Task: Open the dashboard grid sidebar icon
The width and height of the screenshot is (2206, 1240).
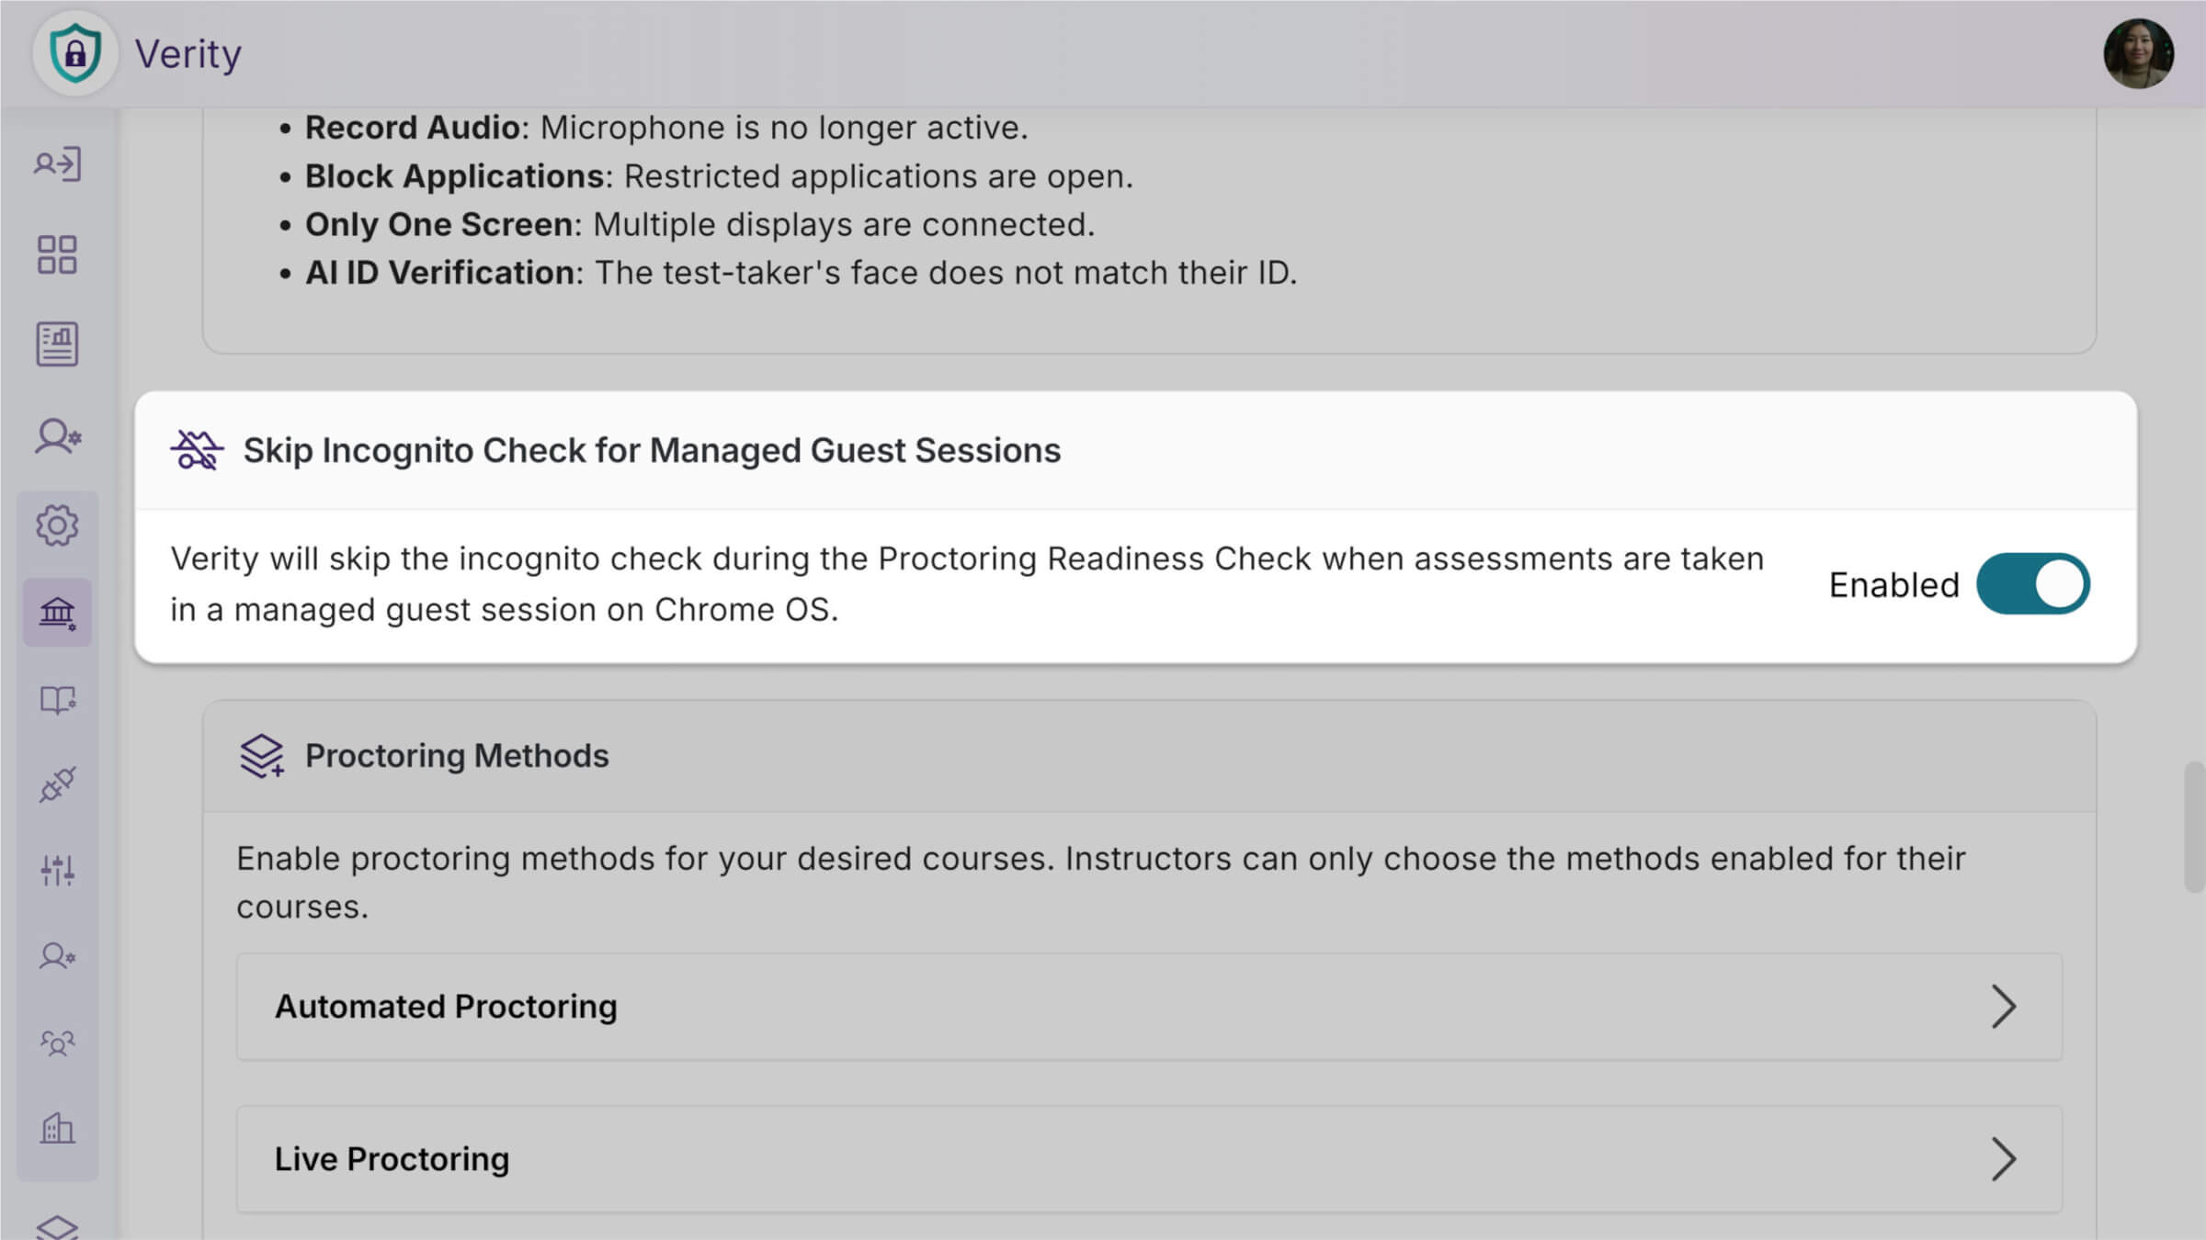Action: point(57,254)
